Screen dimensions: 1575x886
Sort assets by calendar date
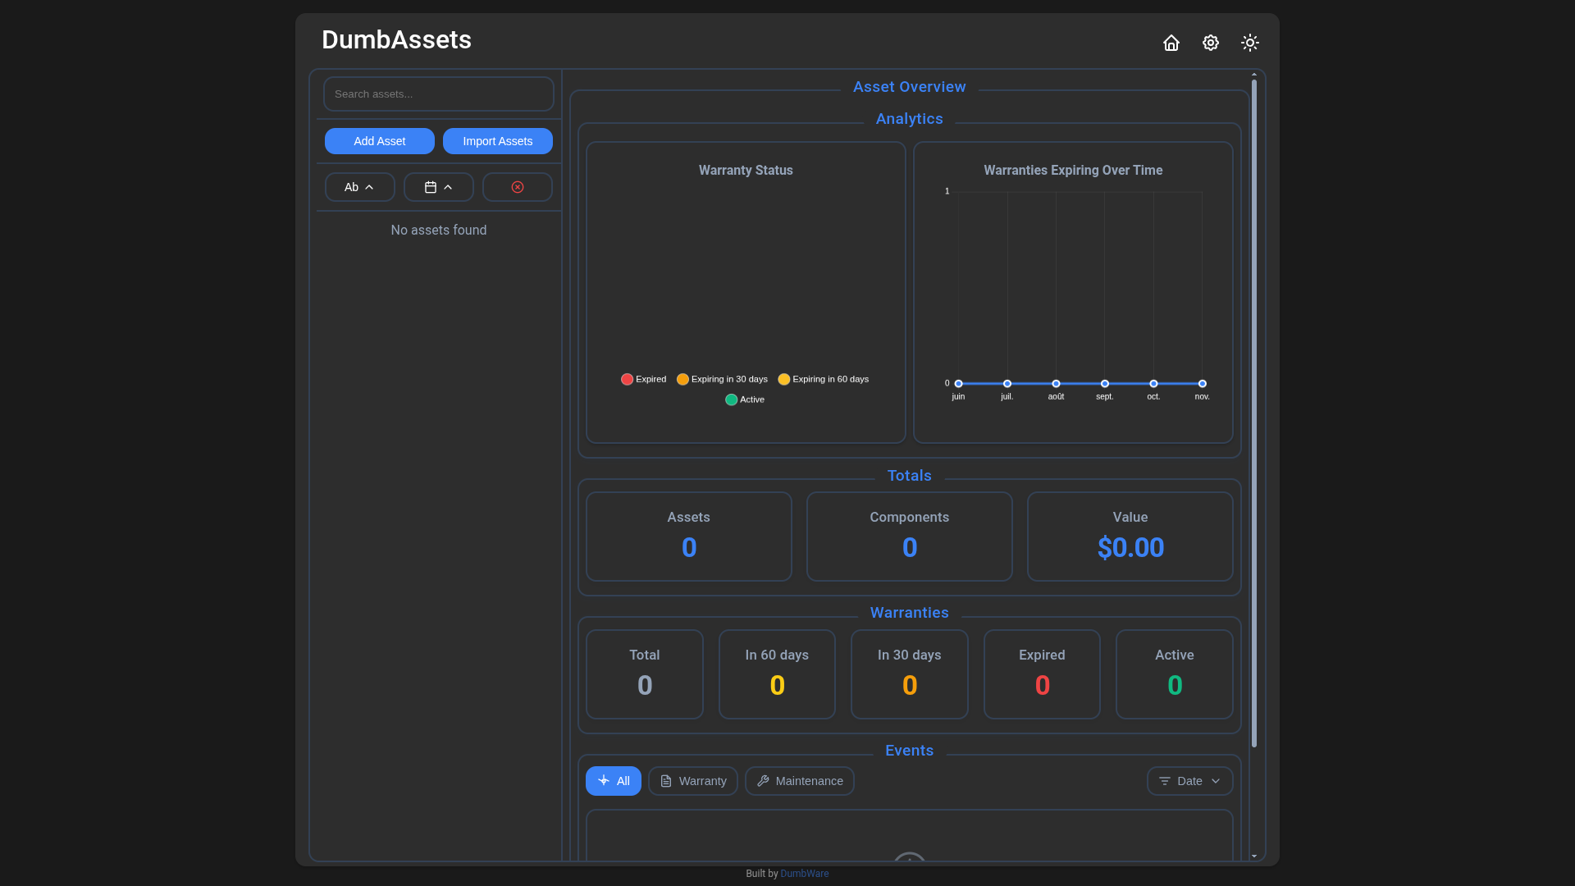(x=439, y=187)
